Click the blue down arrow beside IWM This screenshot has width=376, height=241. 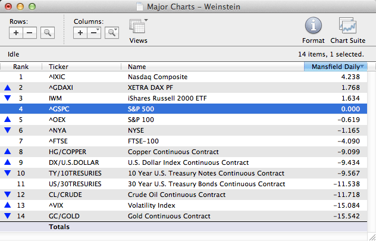coord(7,98)
